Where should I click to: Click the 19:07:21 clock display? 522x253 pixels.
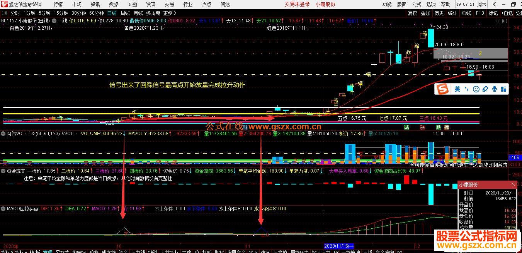(x=465, y=4)
